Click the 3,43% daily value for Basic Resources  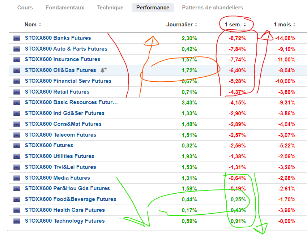point(189,103)
